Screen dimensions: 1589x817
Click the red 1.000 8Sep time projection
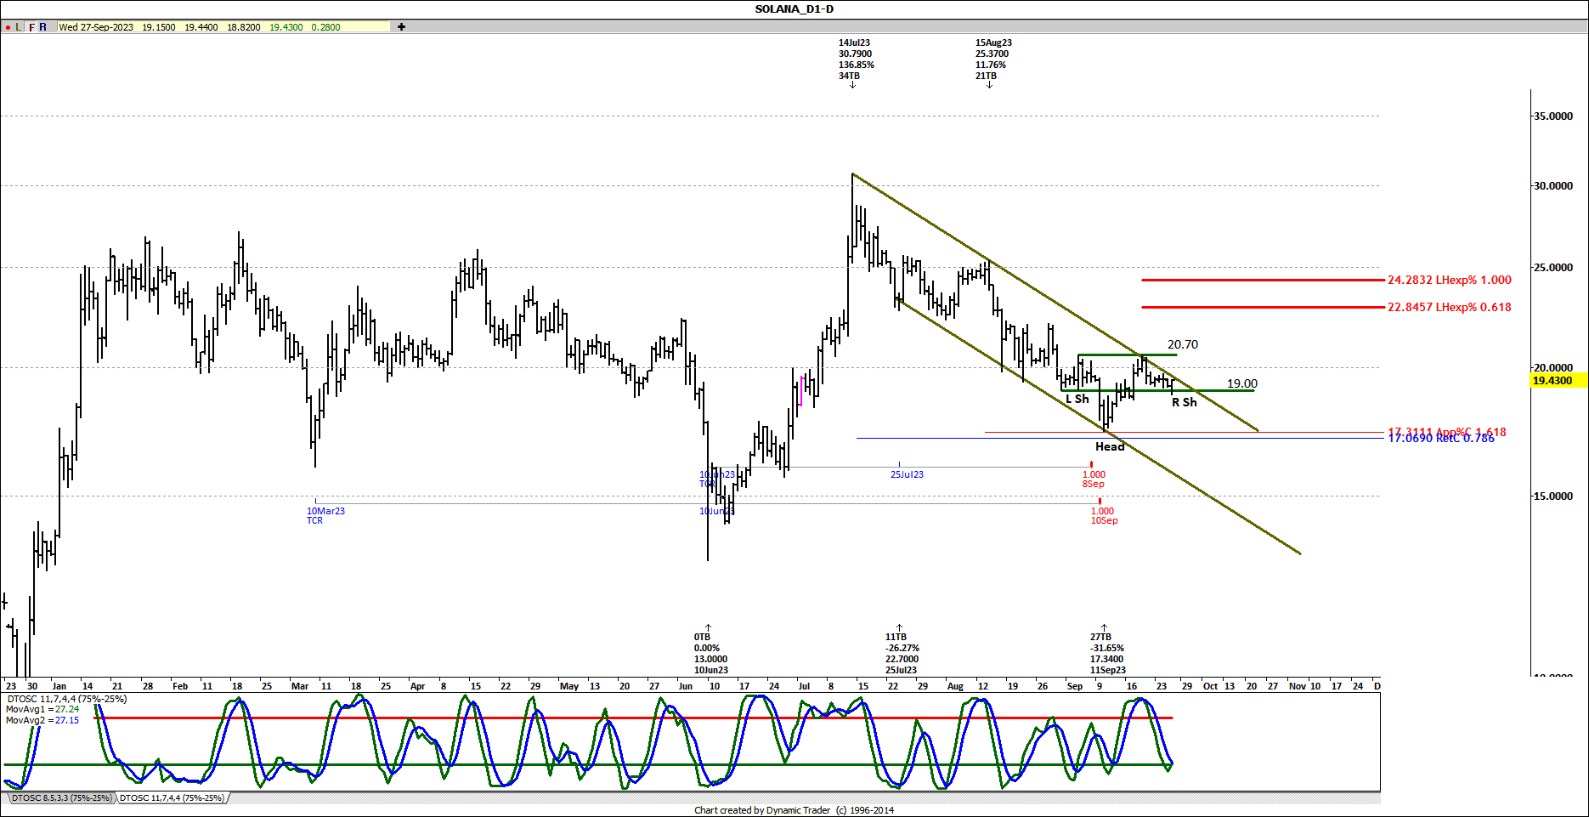click(x=1094, y=479)
